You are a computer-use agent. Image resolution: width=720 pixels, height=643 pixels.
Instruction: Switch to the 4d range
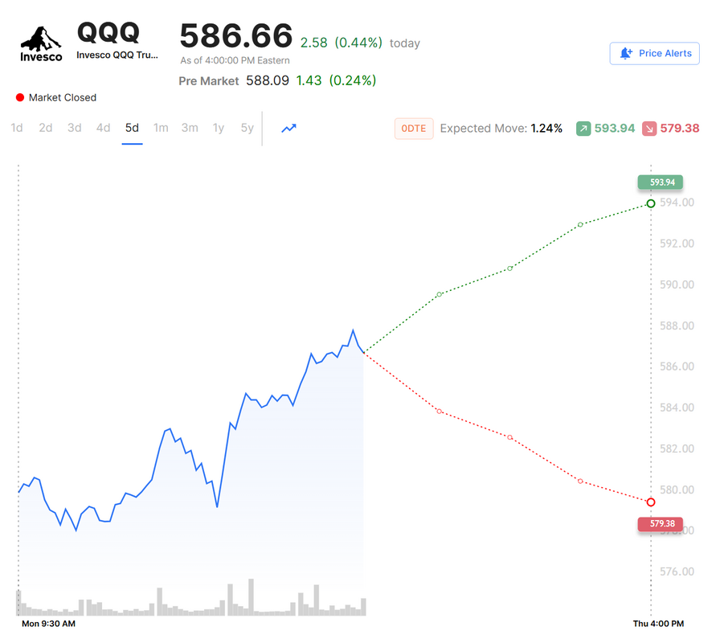coord(103,128)
